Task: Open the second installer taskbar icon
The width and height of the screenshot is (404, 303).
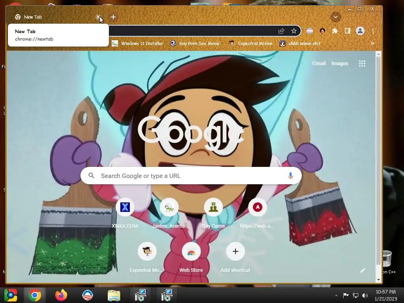Action: coord(167,295)
